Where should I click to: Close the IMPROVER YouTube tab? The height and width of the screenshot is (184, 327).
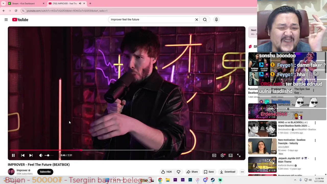pyautogui.click(x=84, y=4)
